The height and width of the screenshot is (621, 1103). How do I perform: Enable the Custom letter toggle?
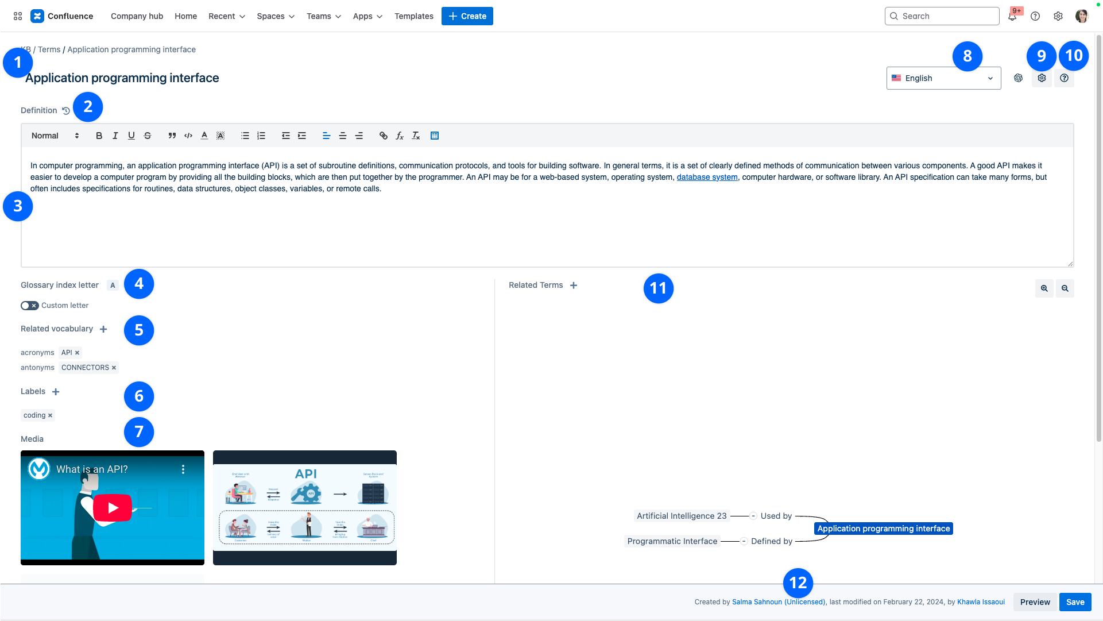point(30,306)
